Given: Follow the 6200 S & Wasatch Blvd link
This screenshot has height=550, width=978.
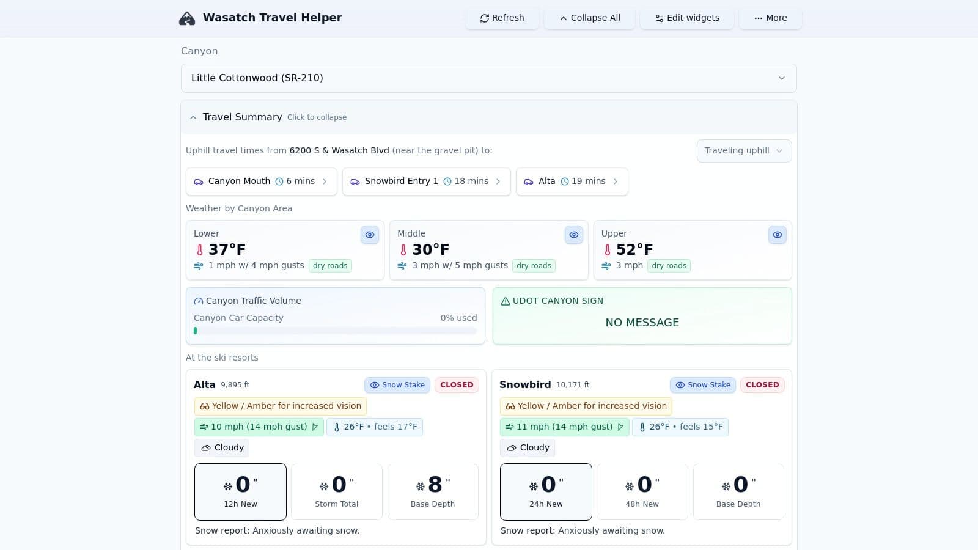Looking at the screenshot, I should (339, 150).
